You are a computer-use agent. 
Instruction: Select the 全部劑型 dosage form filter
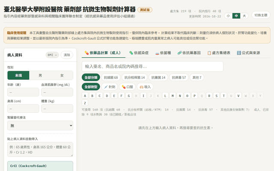(91, 87)
